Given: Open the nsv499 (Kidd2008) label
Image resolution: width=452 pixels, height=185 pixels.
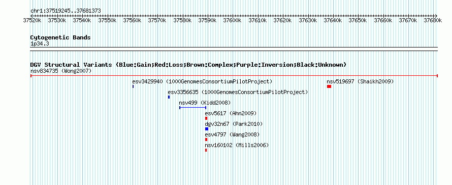Looking at the screenshot, I should [x=205, y=103].
